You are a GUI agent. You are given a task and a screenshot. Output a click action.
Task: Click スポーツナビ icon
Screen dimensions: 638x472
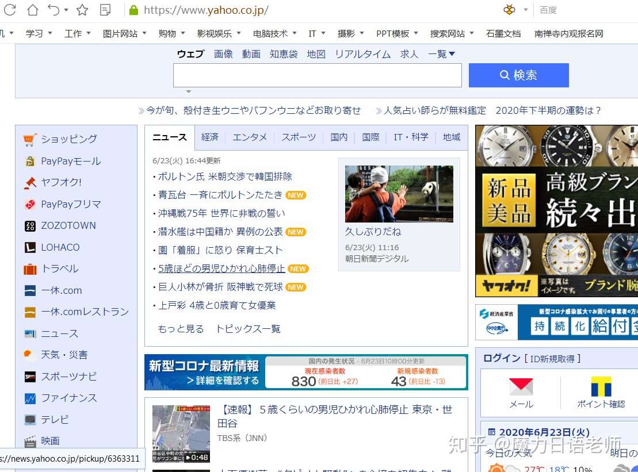(30, 377)
